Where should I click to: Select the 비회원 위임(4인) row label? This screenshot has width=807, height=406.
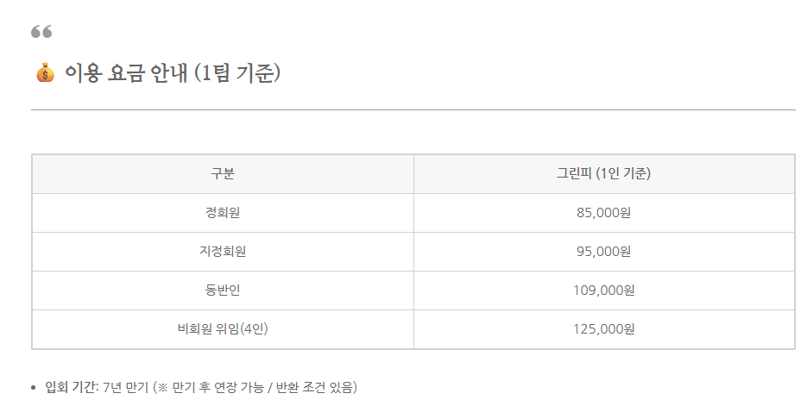223,329
